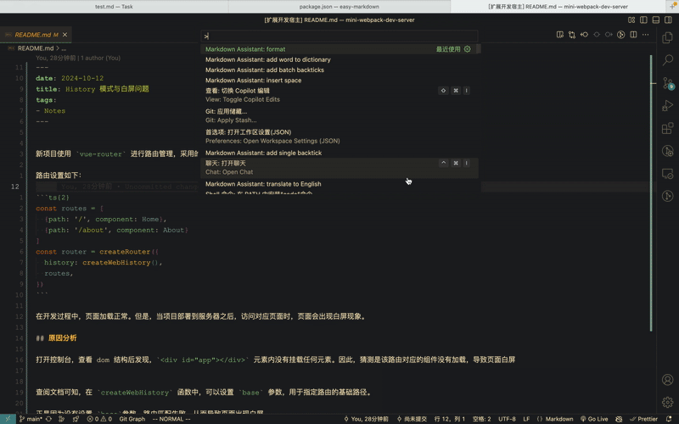679x424 pixels.
Task: Close the README.md editor tab
Action: point(65,35)
